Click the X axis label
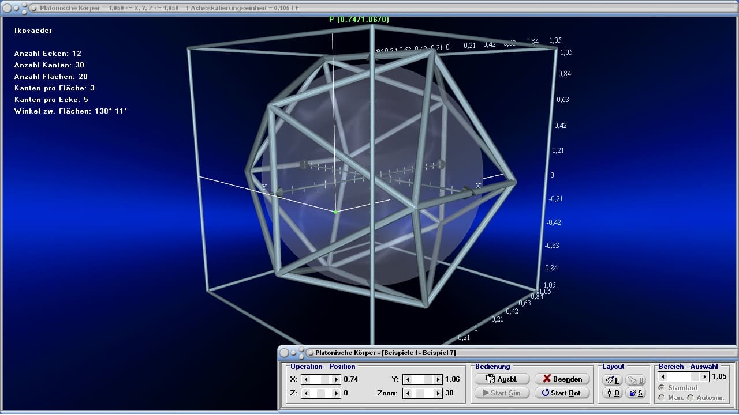The image size is (739, 415). point(478,186)
